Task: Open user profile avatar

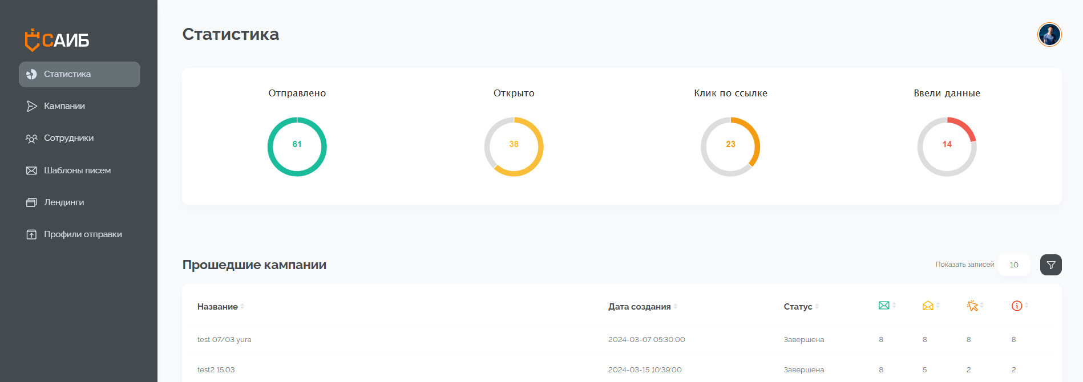Action: tap(1049, 35)
